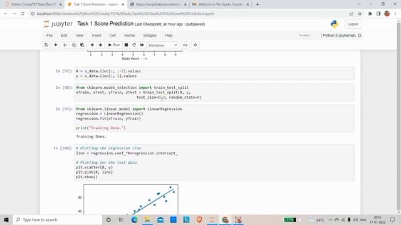Viewport: 401px width, 225px height.
Task: Click the Python 3 (ipykernel) kernel name
Action: pos(339,35)
